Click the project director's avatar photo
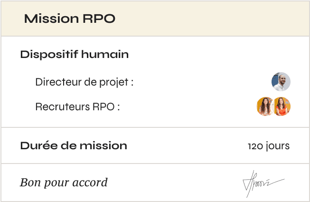 coord(281,82)
